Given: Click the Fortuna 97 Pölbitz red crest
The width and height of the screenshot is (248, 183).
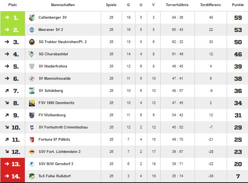Looking at the screenshot, I should click(x=32, y=140).
